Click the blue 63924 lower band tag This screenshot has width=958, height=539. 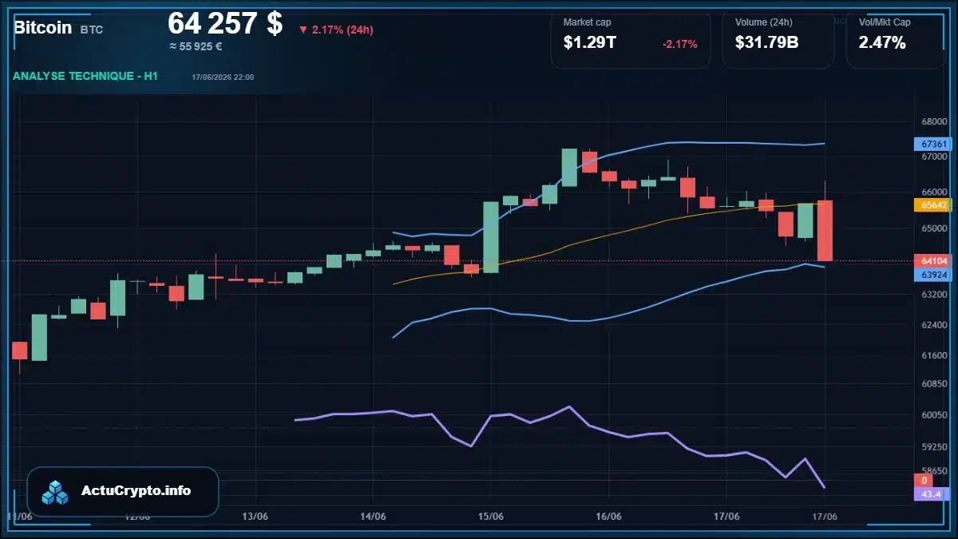933,275
